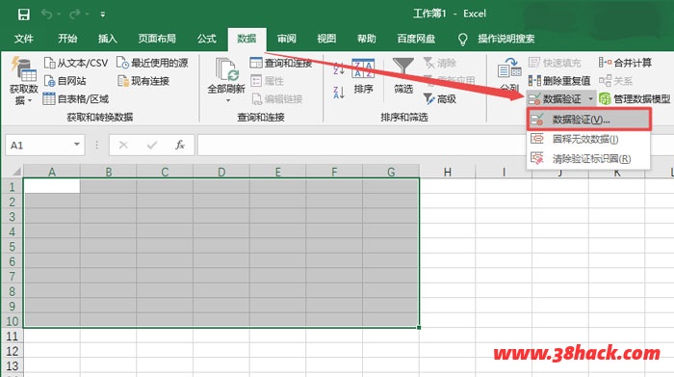Select column A header

52,173
